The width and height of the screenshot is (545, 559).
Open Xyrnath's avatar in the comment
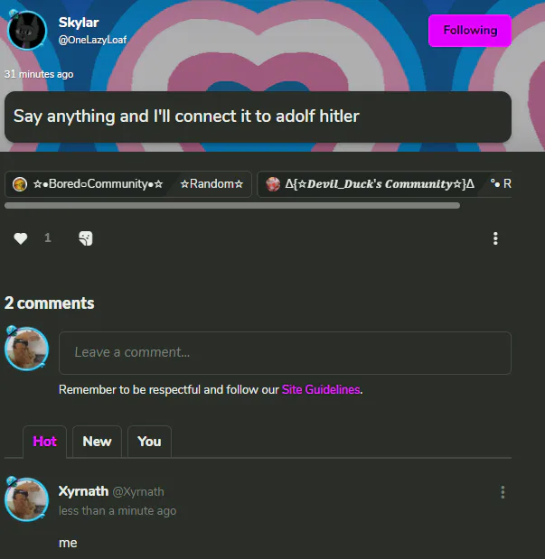26,499
